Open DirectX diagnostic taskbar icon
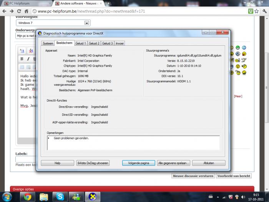This screenshot has height=202, width=269. (x=93, y=197)
